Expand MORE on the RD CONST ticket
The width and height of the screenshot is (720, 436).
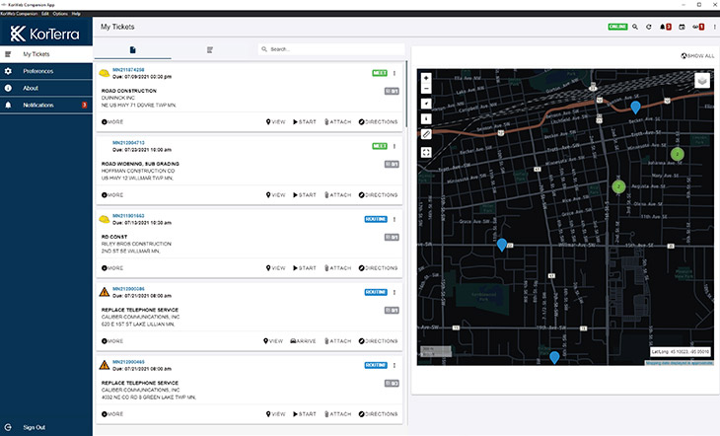(112, 268)
